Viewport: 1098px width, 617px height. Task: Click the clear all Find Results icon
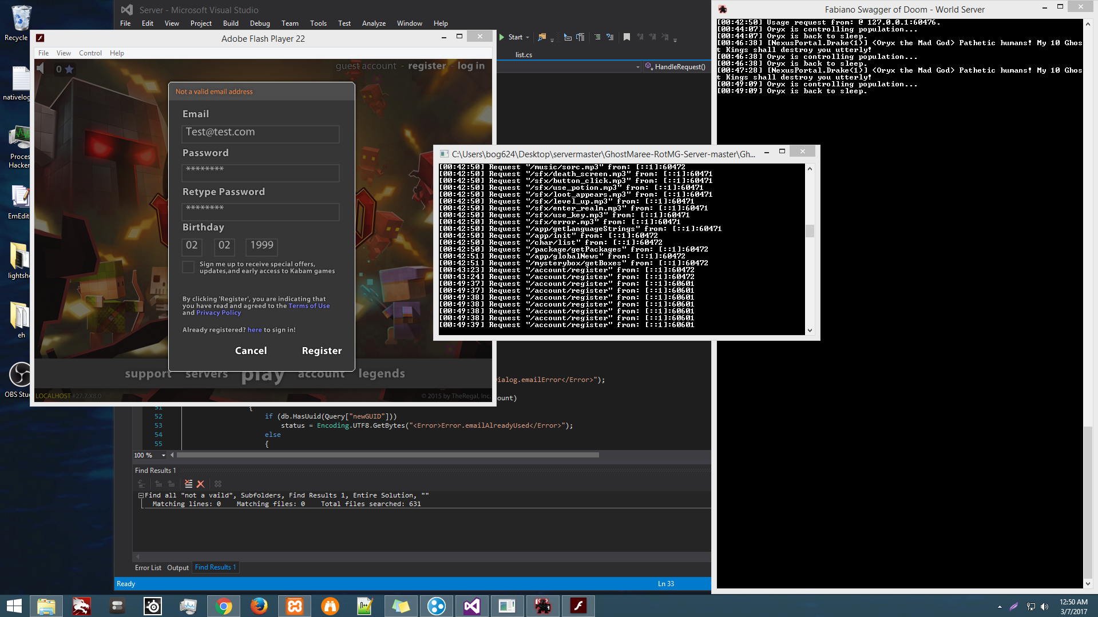(x=188, y=484)
